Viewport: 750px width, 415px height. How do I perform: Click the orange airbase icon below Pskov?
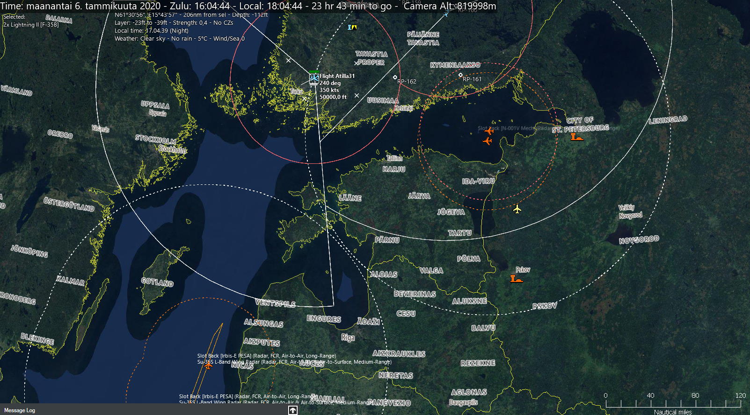(516, 279)
